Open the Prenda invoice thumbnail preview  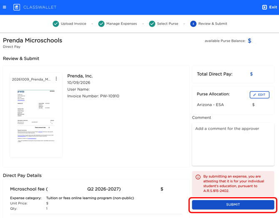pyautogui.click(x=36, y=116)
